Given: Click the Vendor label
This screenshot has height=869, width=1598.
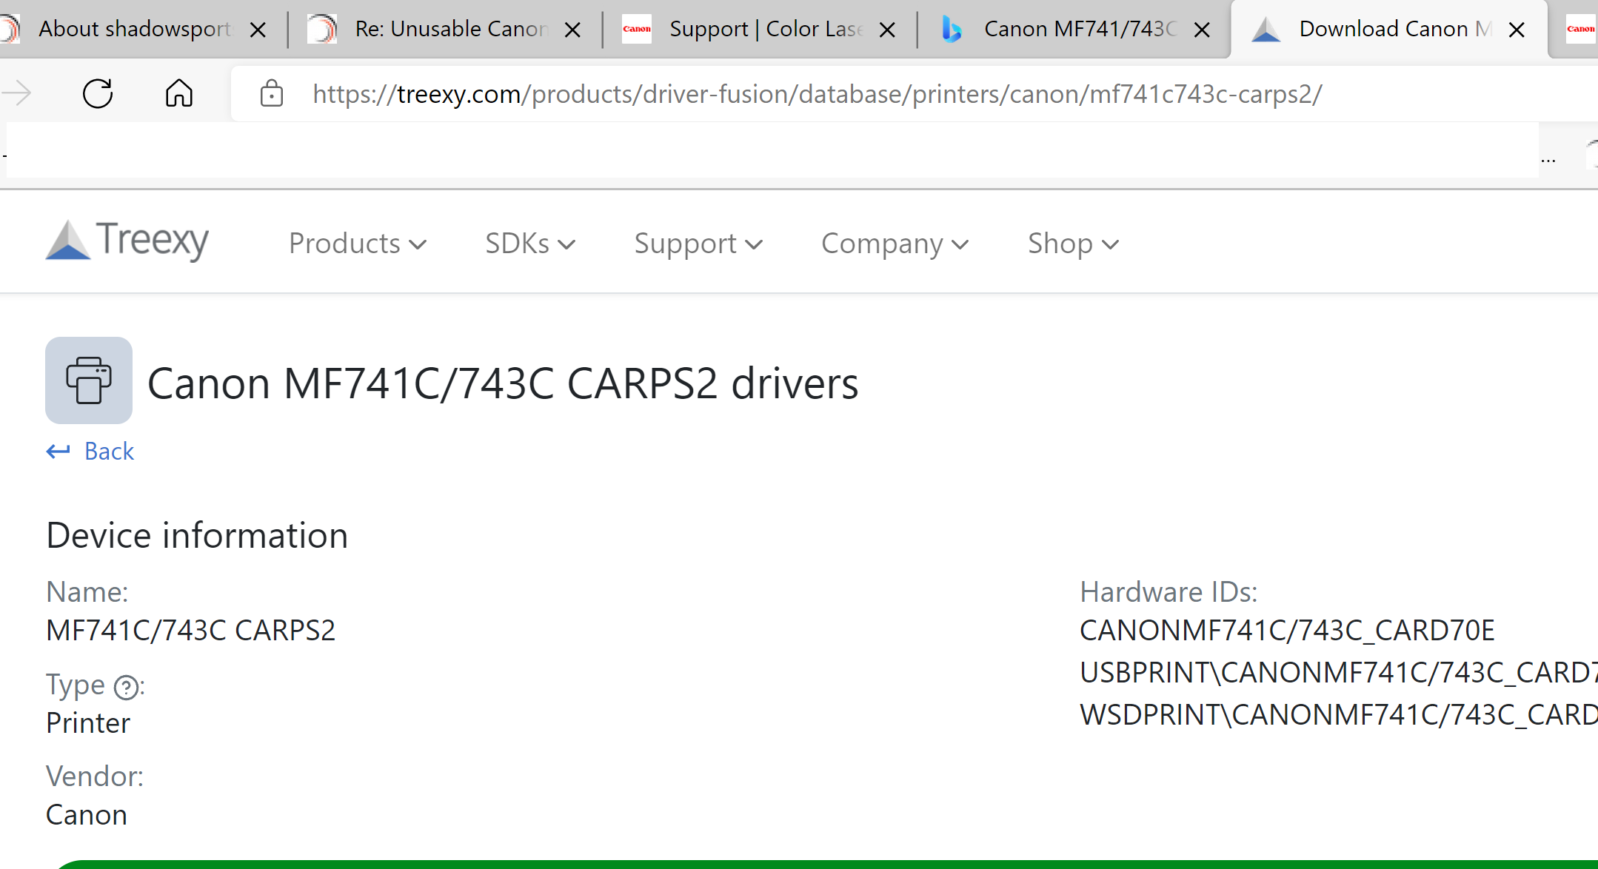Looking at the screenshot, I should coord(95,776).
